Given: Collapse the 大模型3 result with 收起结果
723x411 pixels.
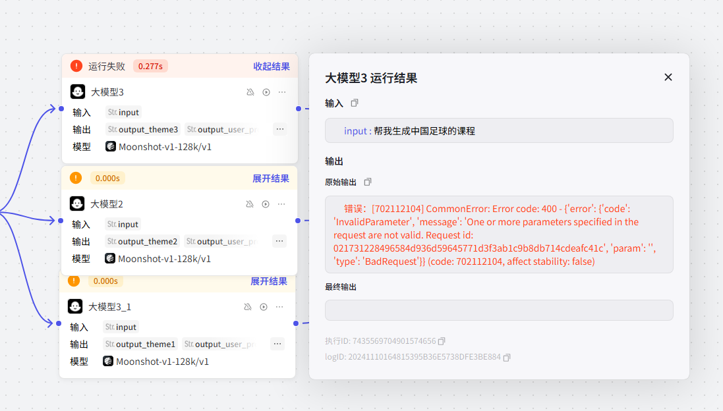Looking at the screenshot, I should click(x=271, y=67).
